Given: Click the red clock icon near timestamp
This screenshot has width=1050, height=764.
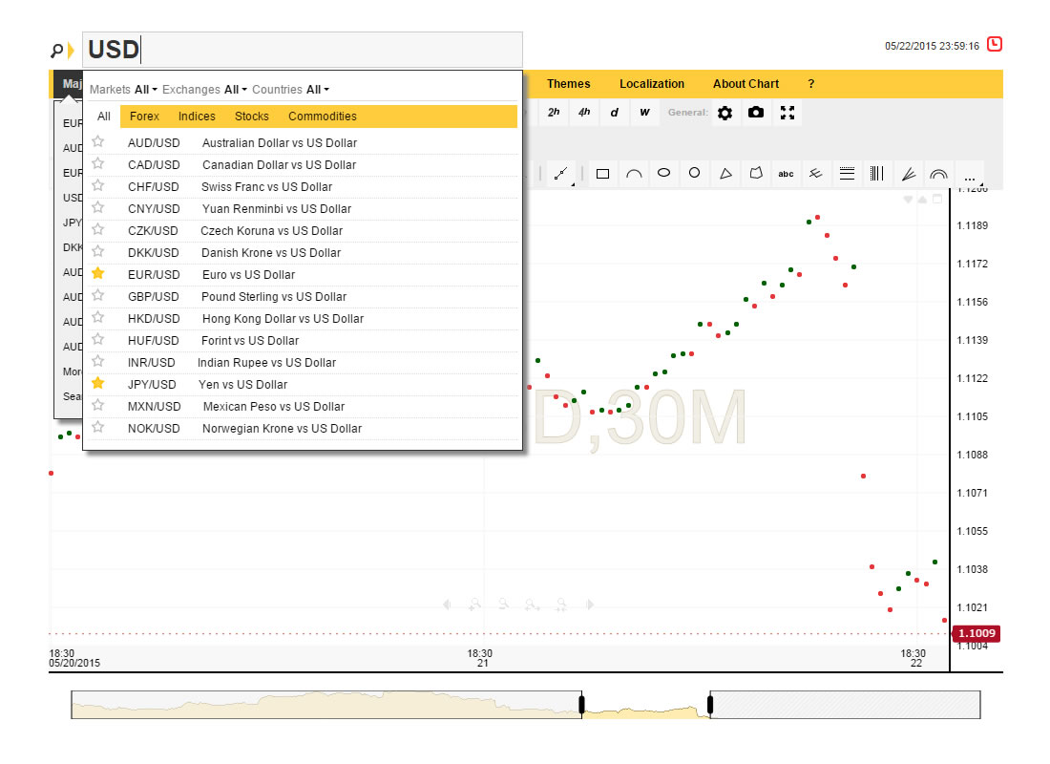Looking at the screenshot, I should tap(995, 44).
